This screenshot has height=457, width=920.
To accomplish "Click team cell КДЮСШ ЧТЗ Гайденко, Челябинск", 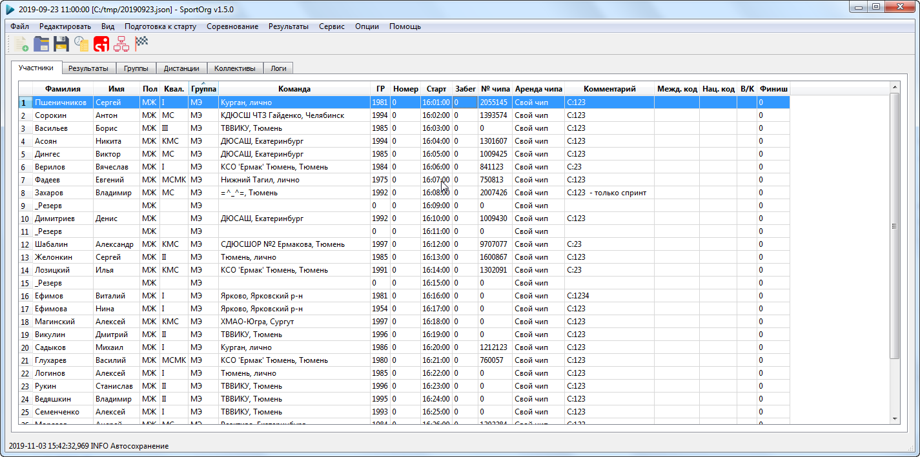I will pos(294,115).
